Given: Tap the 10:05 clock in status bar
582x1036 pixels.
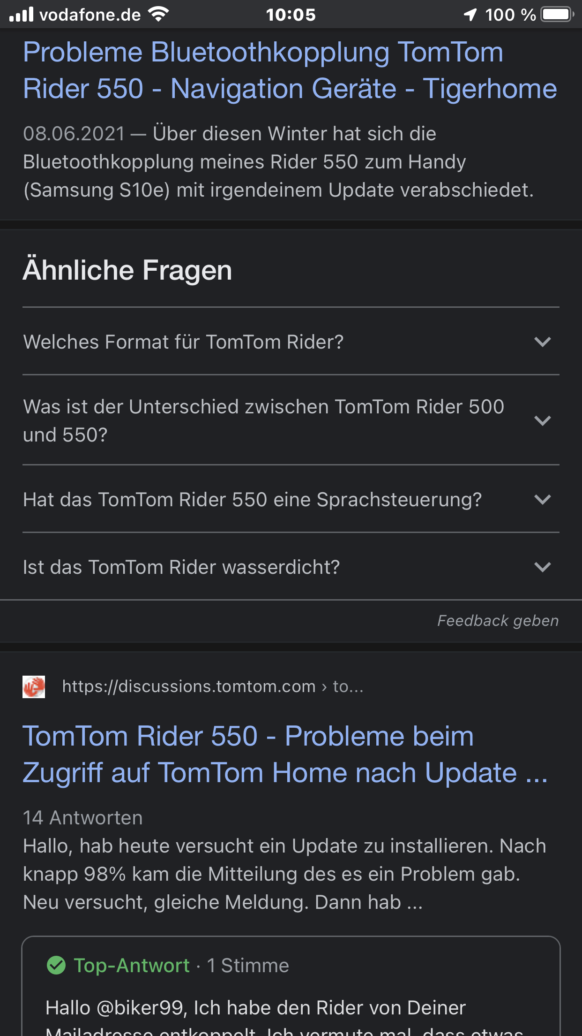Looking at the screenshot, I should [291, 15].
